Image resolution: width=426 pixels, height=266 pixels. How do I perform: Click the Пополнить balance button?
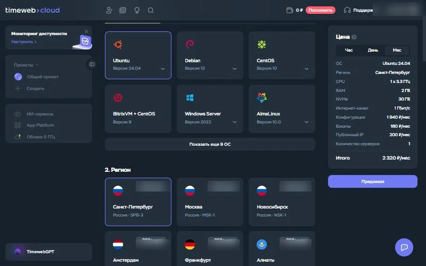[321, 10]
